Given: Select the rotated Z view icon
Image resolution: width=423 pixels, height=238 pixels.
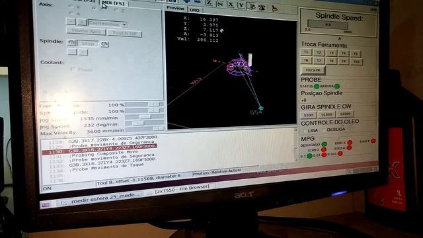Looking at the screenshot, I should [x=219, y=4].
